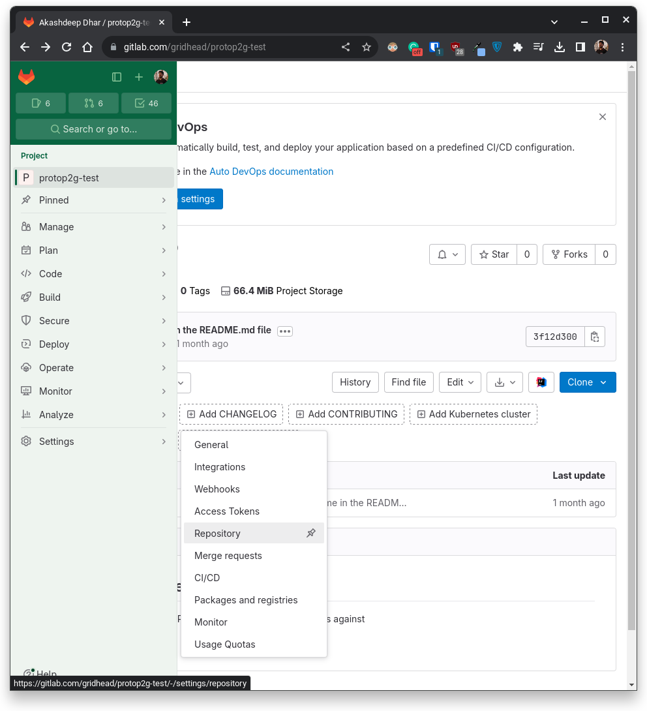The image size is (647, 711).
Task: Open the browser downloads icon
Action: point(560,47)
